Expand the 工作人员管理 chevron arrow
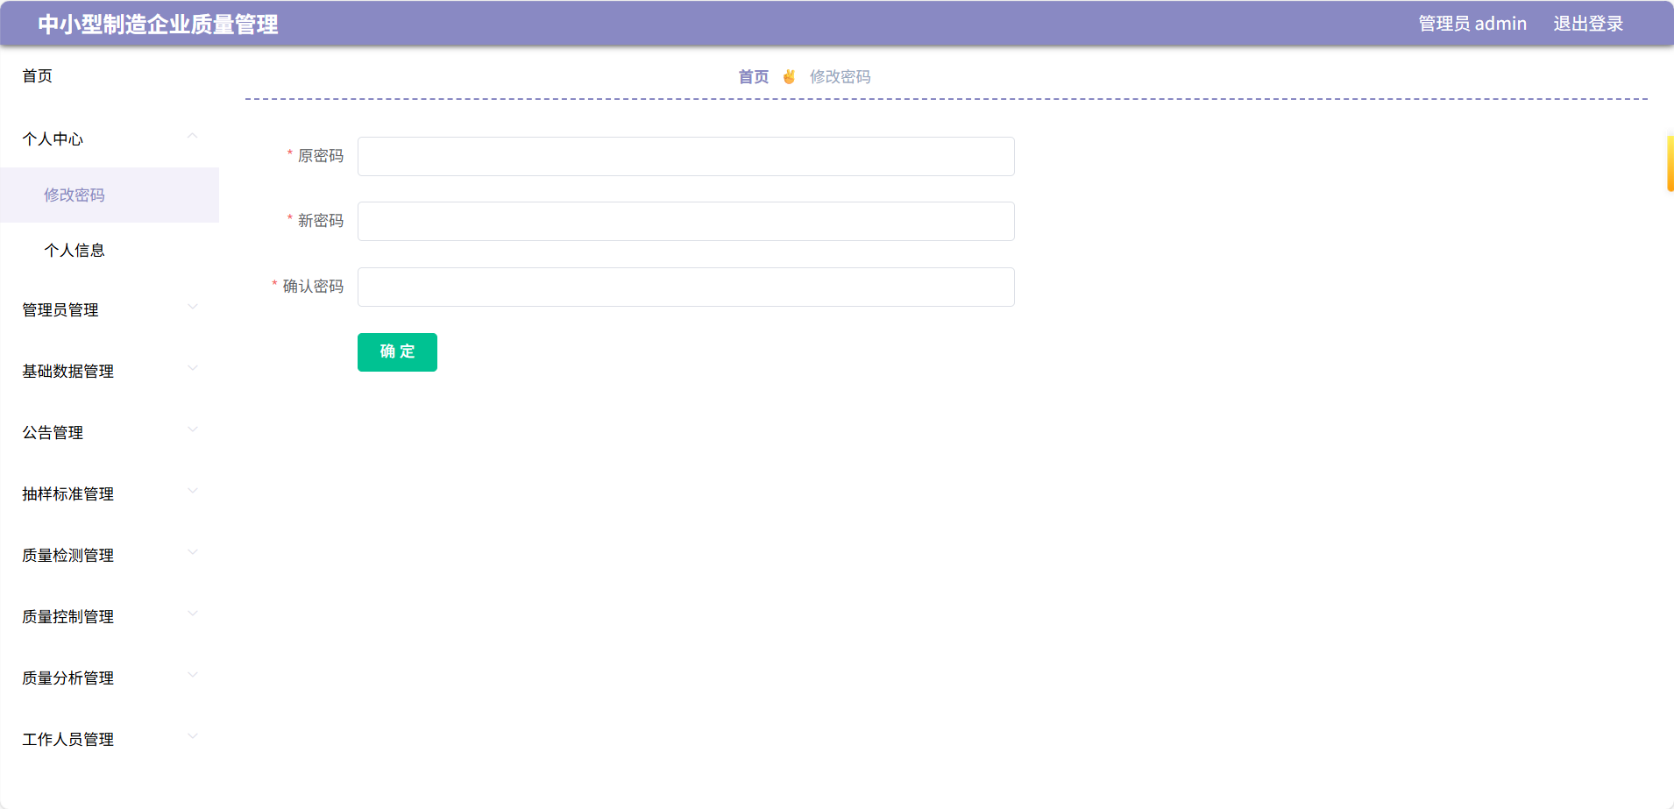Viewport: 1674px width, 809px height. pyautogui.click(x=193, y=736)
